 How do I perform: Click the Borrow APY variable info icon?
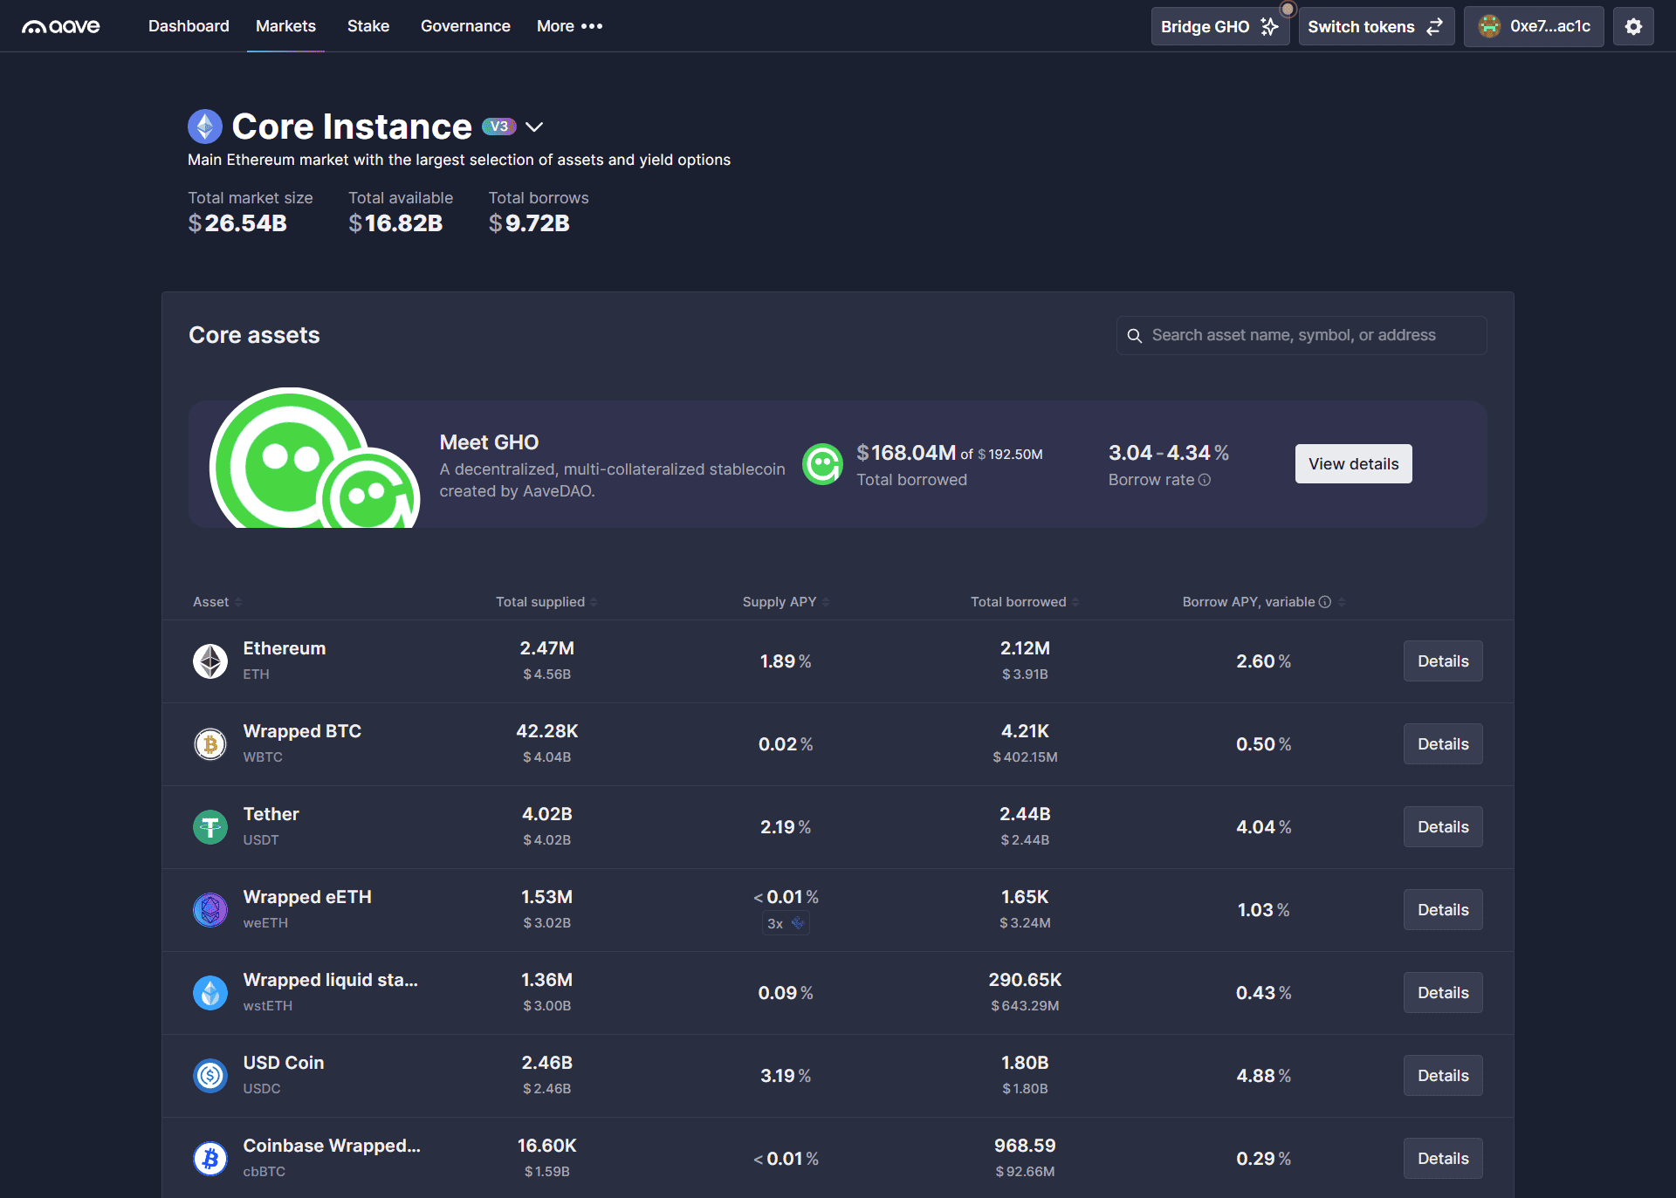click(x=1325, y=602)
